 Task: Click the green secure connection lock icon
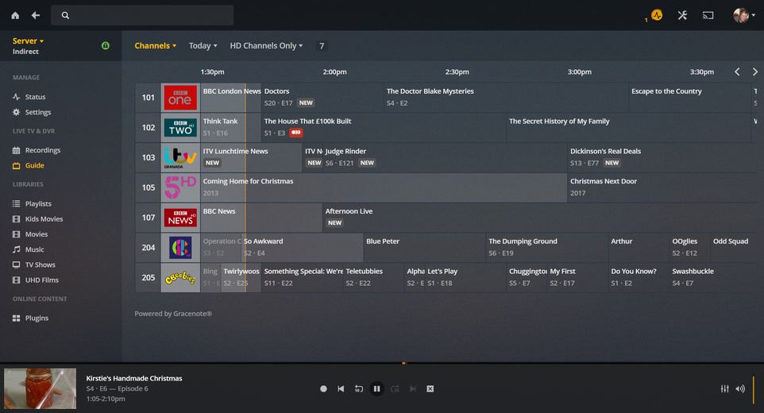[106, 45]
